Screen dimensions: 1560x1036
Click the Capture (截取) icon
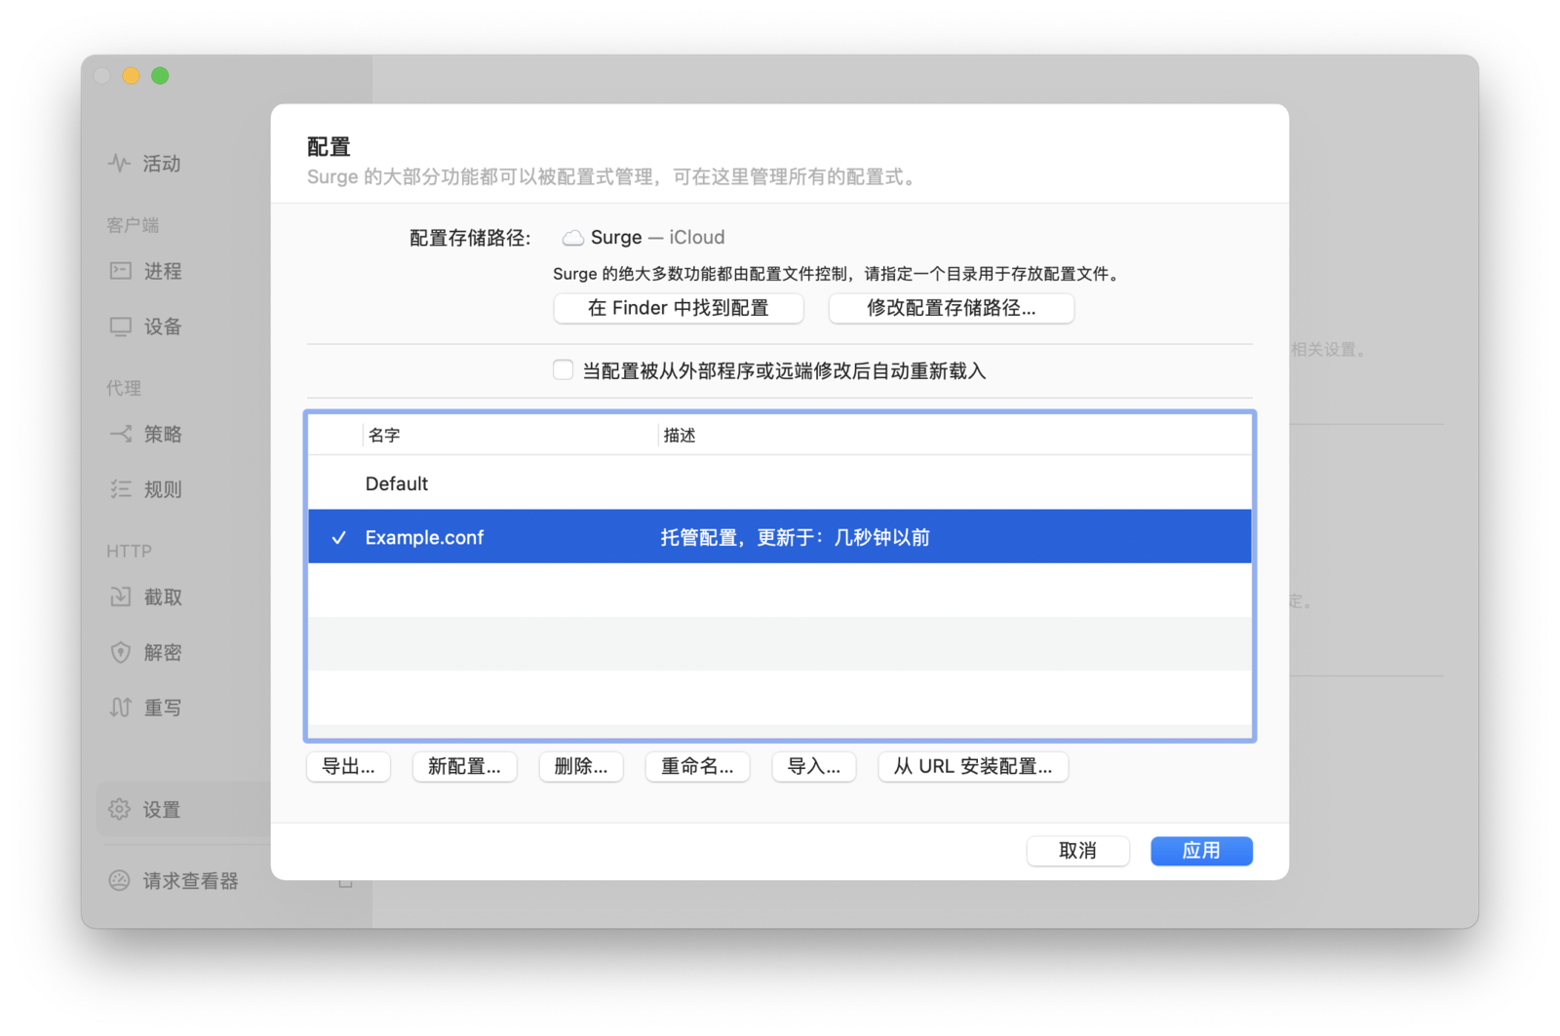121,596
